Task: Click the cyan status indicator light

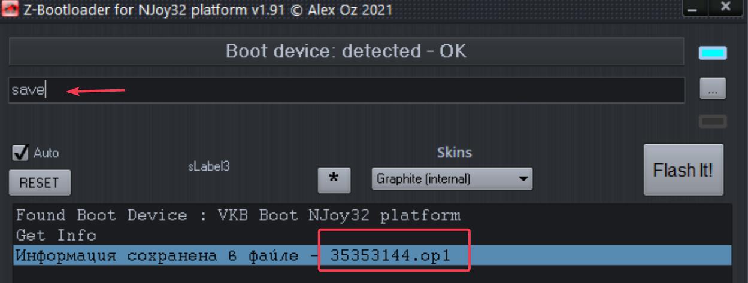Action: click(713, 54)
